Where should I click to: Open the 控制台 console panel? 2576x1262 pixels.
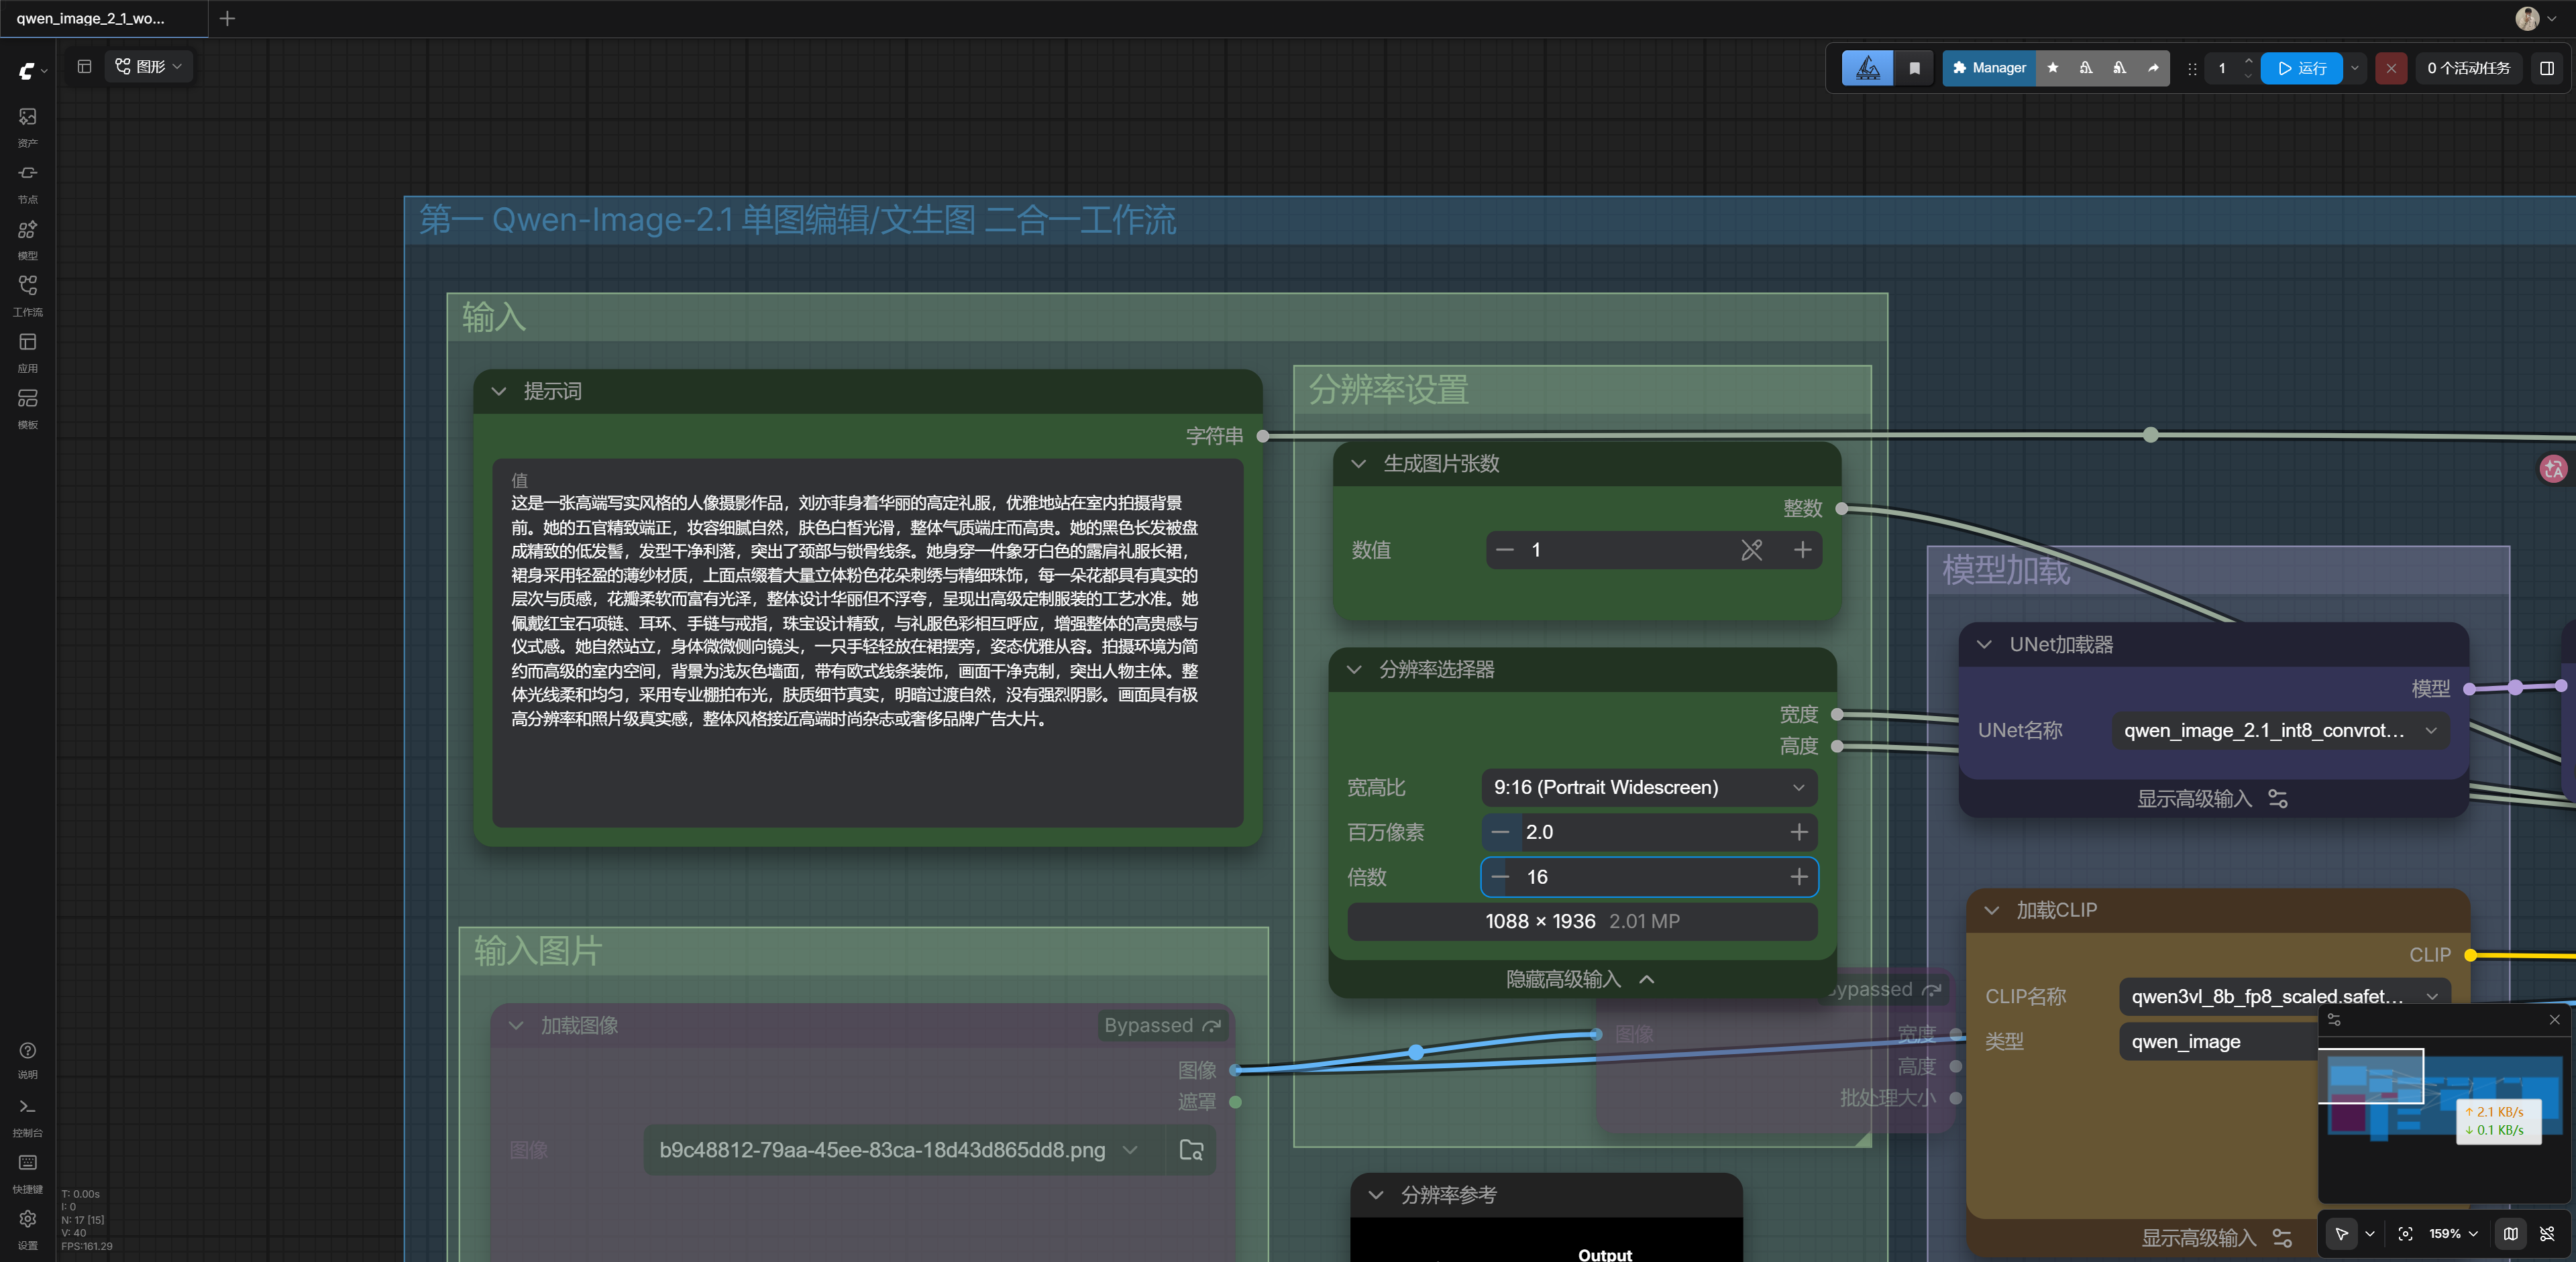(27, 1116)
